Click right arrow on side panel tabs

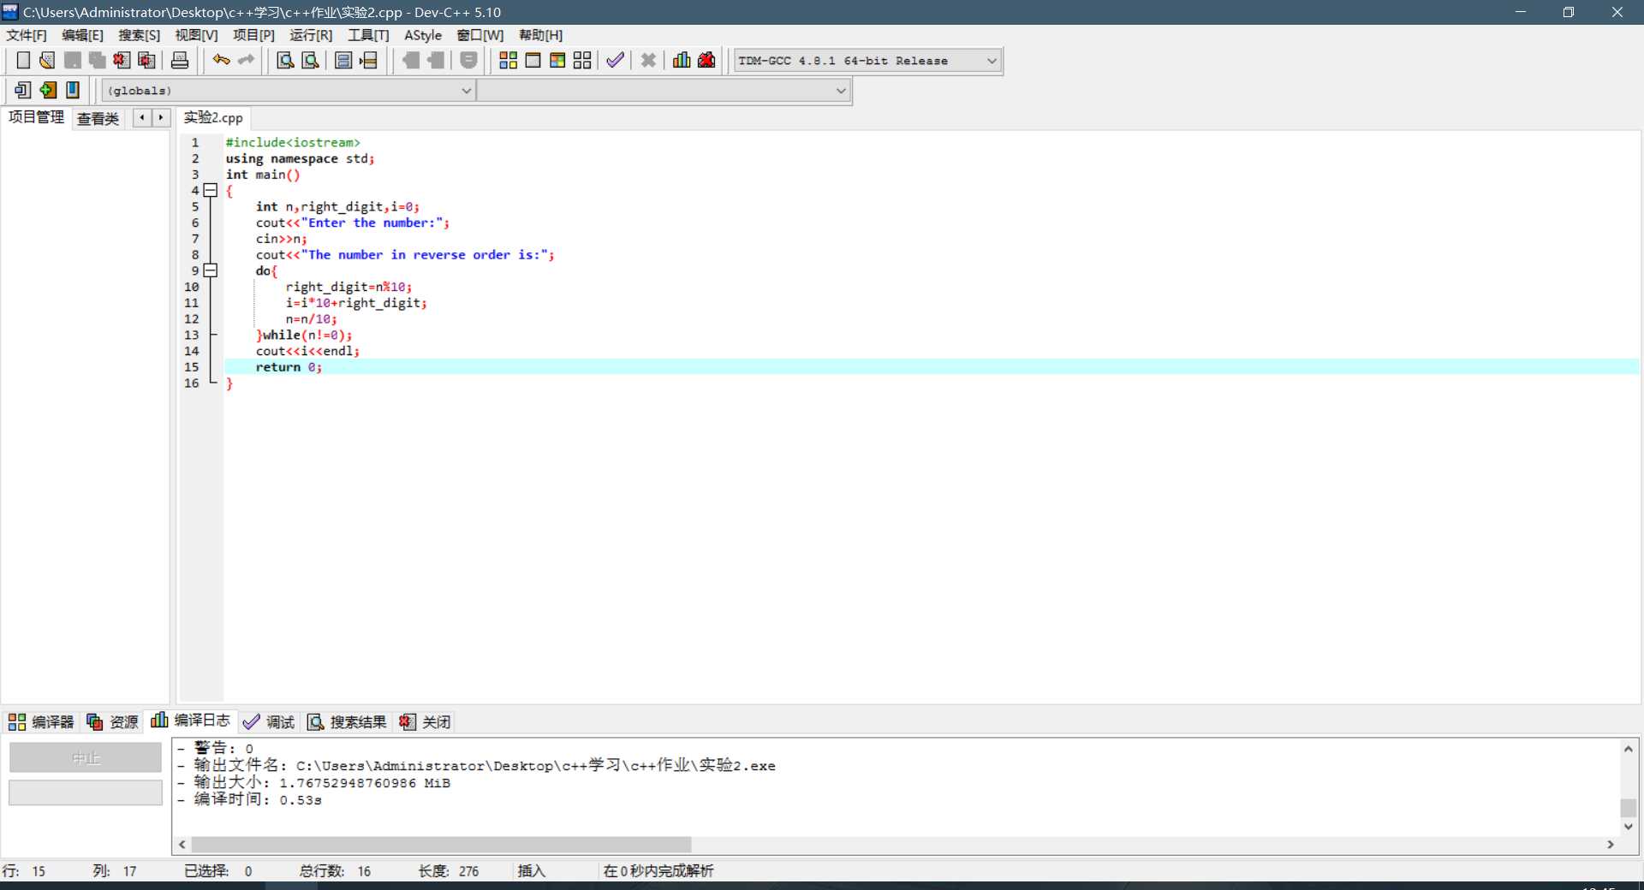point(161,117)
